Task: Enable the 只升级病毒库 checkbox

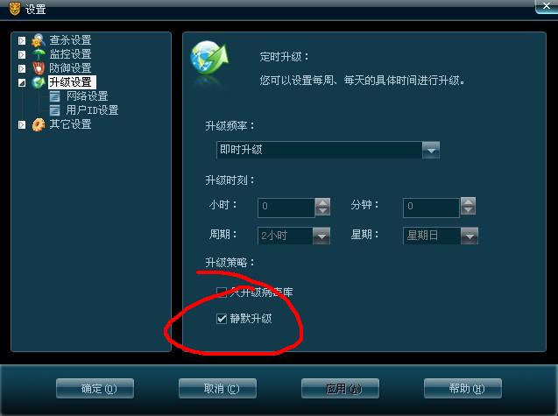Action: 222,293
